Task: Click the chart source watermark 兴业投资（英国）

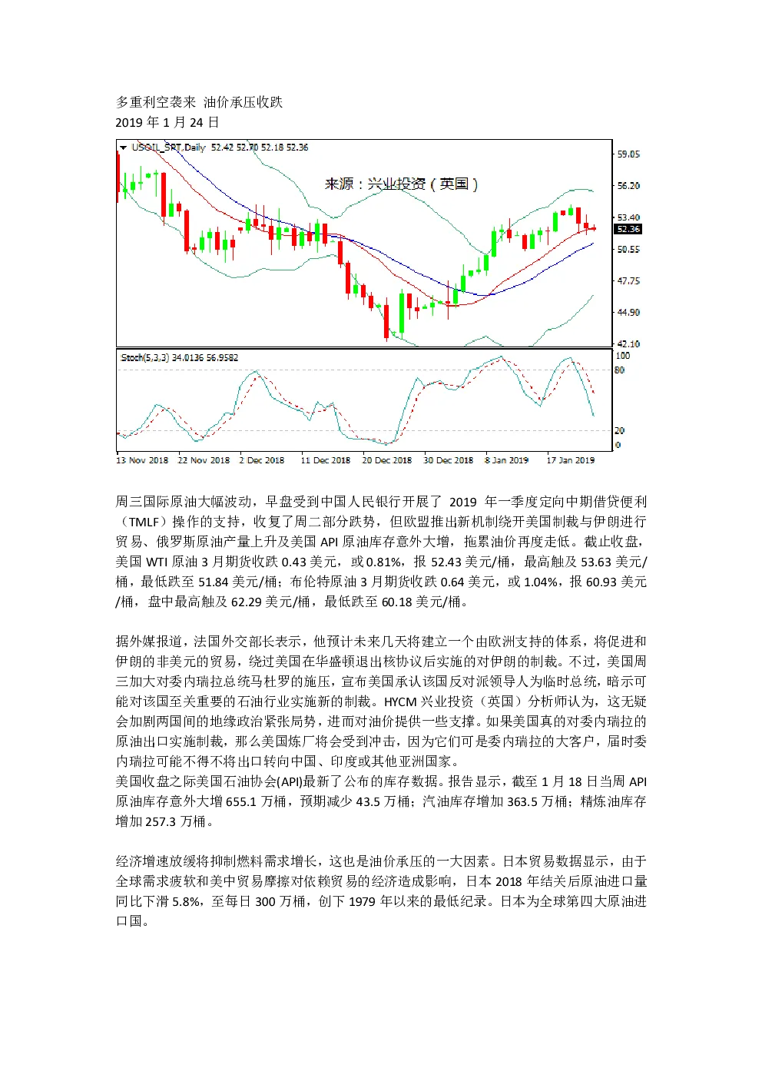Action: pos(401,184)
